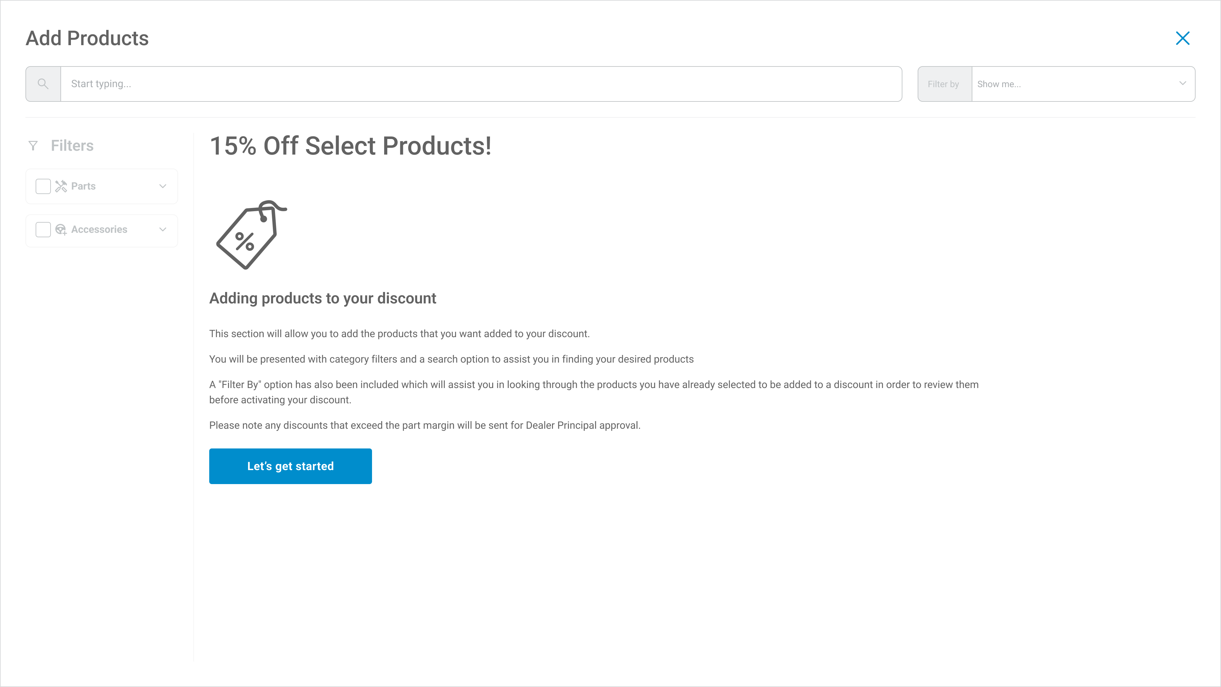Click the Filters panel heading
The width and height of the screenshot is (1221, 687).
pos(72,146)
